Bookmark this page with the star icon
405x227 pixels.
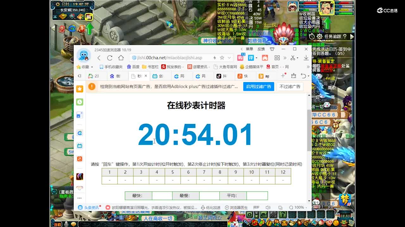point(222,58)
